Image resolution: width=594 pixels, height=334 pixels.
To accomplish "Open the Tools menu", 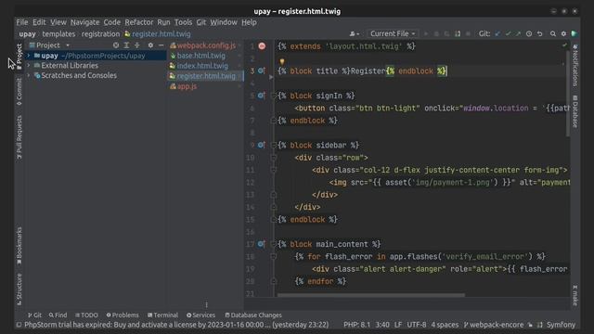I will 183,22.
